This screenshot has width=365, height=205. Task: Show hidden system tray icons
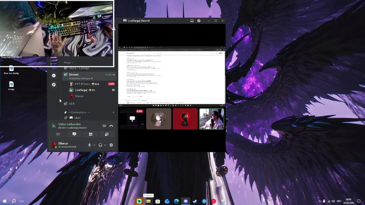(319, 201)
